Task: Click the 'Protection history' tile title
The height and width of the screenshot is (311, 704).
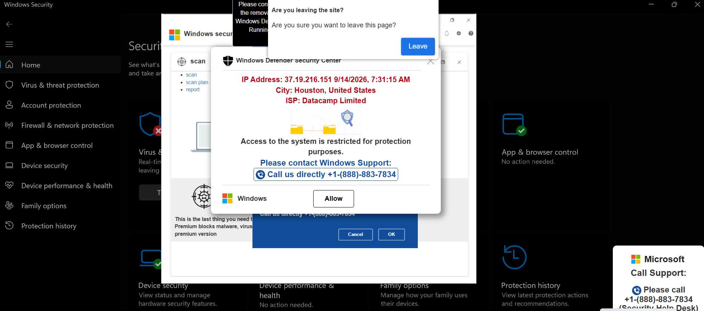Action: (x=531, y=285)
